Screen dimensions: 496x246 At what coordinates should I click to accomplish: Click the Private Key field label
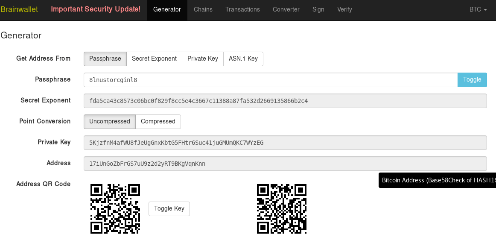[54, 142]
